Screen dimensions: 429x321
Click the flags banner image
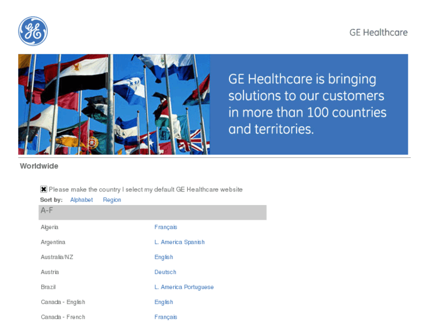(114, 104)
